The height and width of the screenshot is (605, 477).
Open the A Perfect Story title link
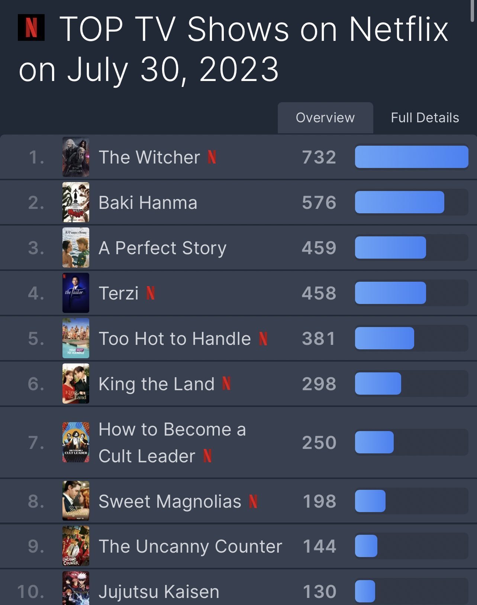(162, 248)
